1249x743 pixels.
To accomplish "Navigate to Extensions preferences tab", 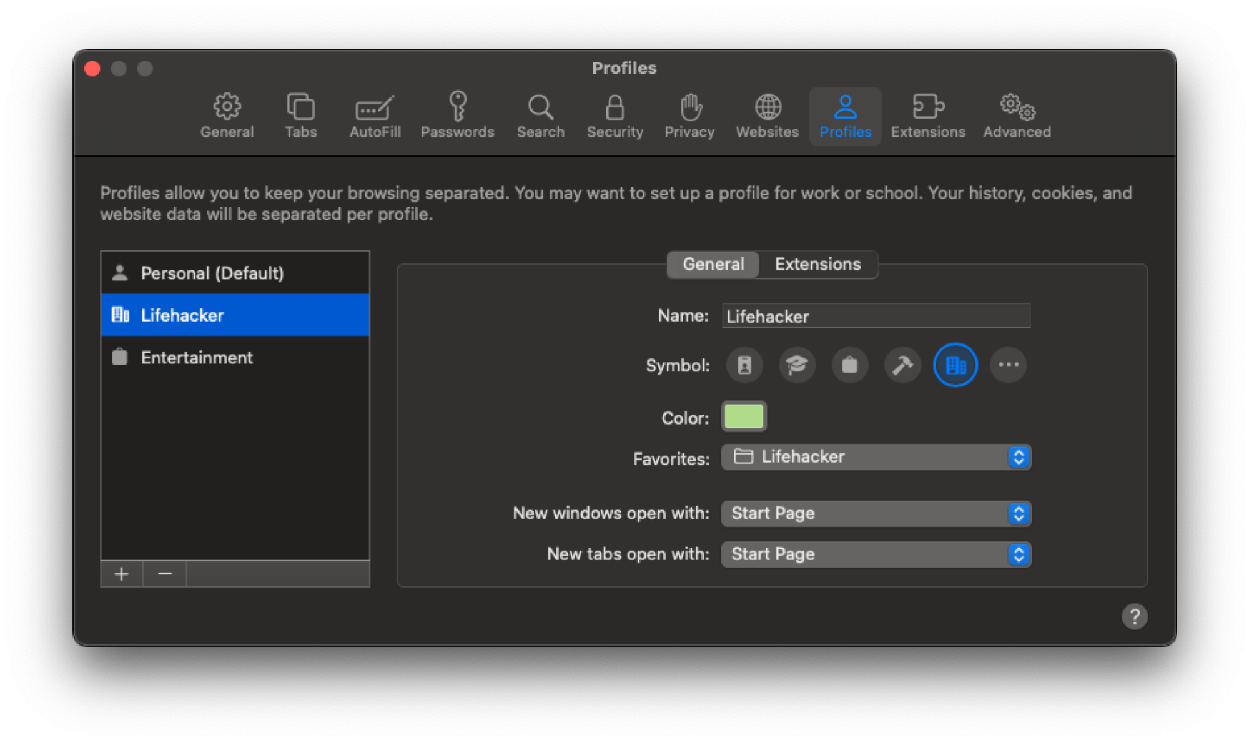I will point(929,115).
